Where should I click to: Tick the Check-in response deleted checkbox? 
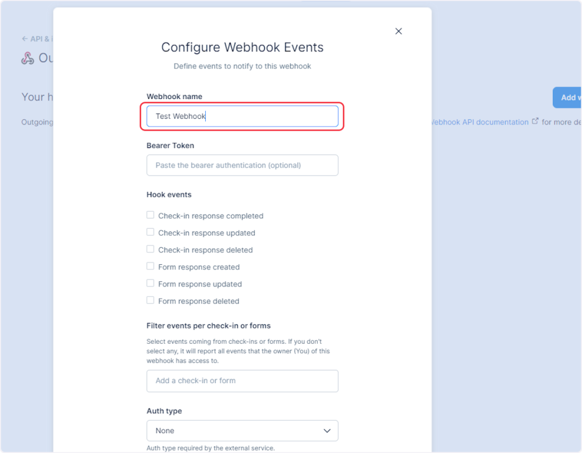[151, 250]
